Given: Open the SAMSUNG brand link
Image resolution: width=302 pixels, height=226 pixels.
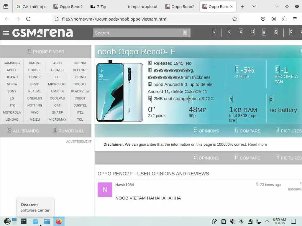Looking at the screenshot, I should tap(12, 63).
